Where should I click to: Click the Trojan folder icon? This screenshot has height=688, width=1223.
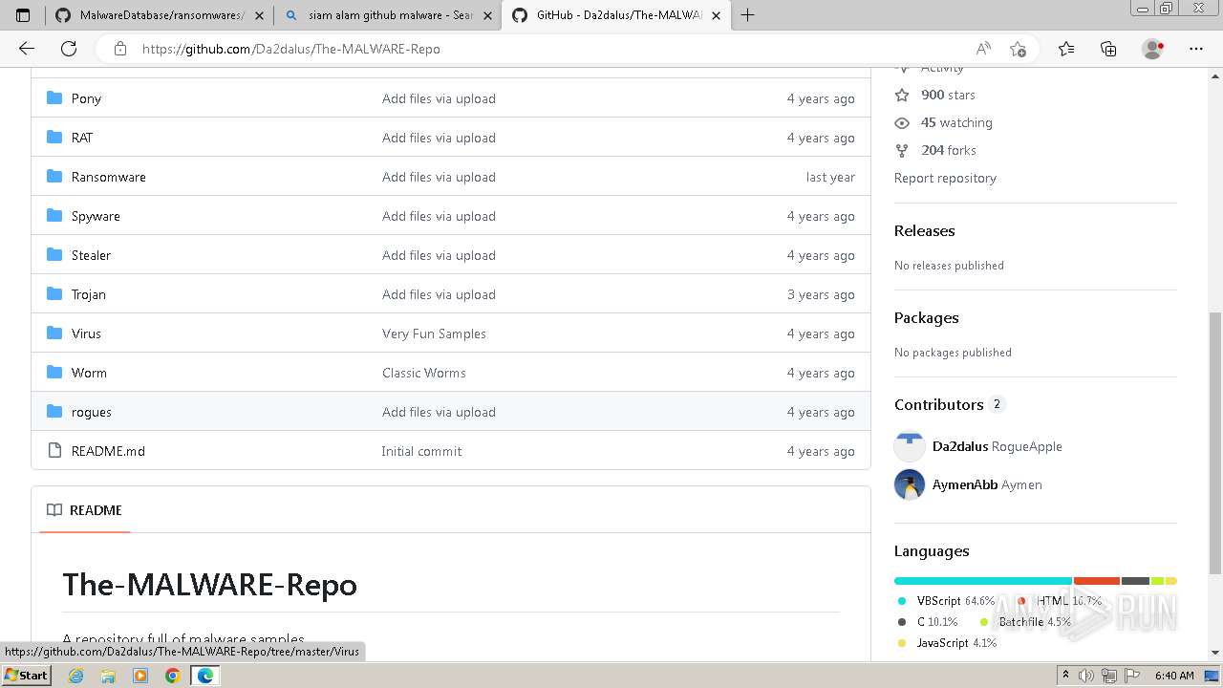coord(54,294)
